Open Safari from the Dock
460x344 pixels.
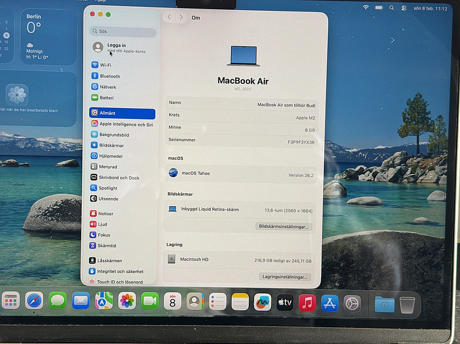34,300
